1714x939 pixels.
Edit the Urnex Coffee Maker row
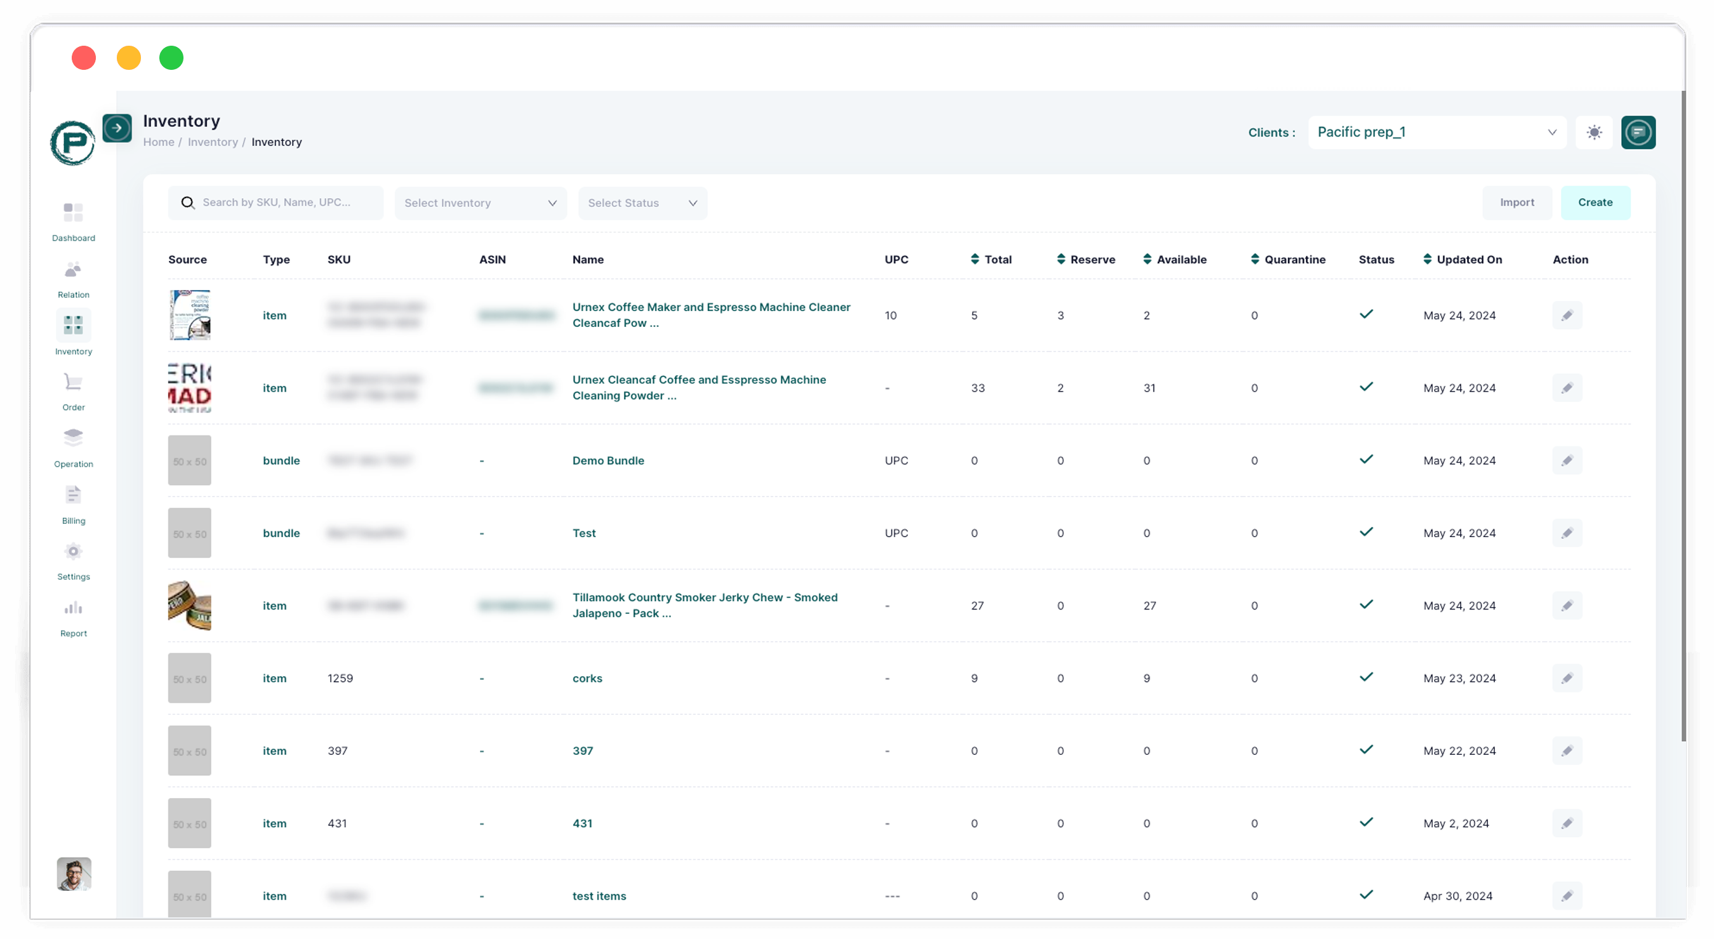1567,316
